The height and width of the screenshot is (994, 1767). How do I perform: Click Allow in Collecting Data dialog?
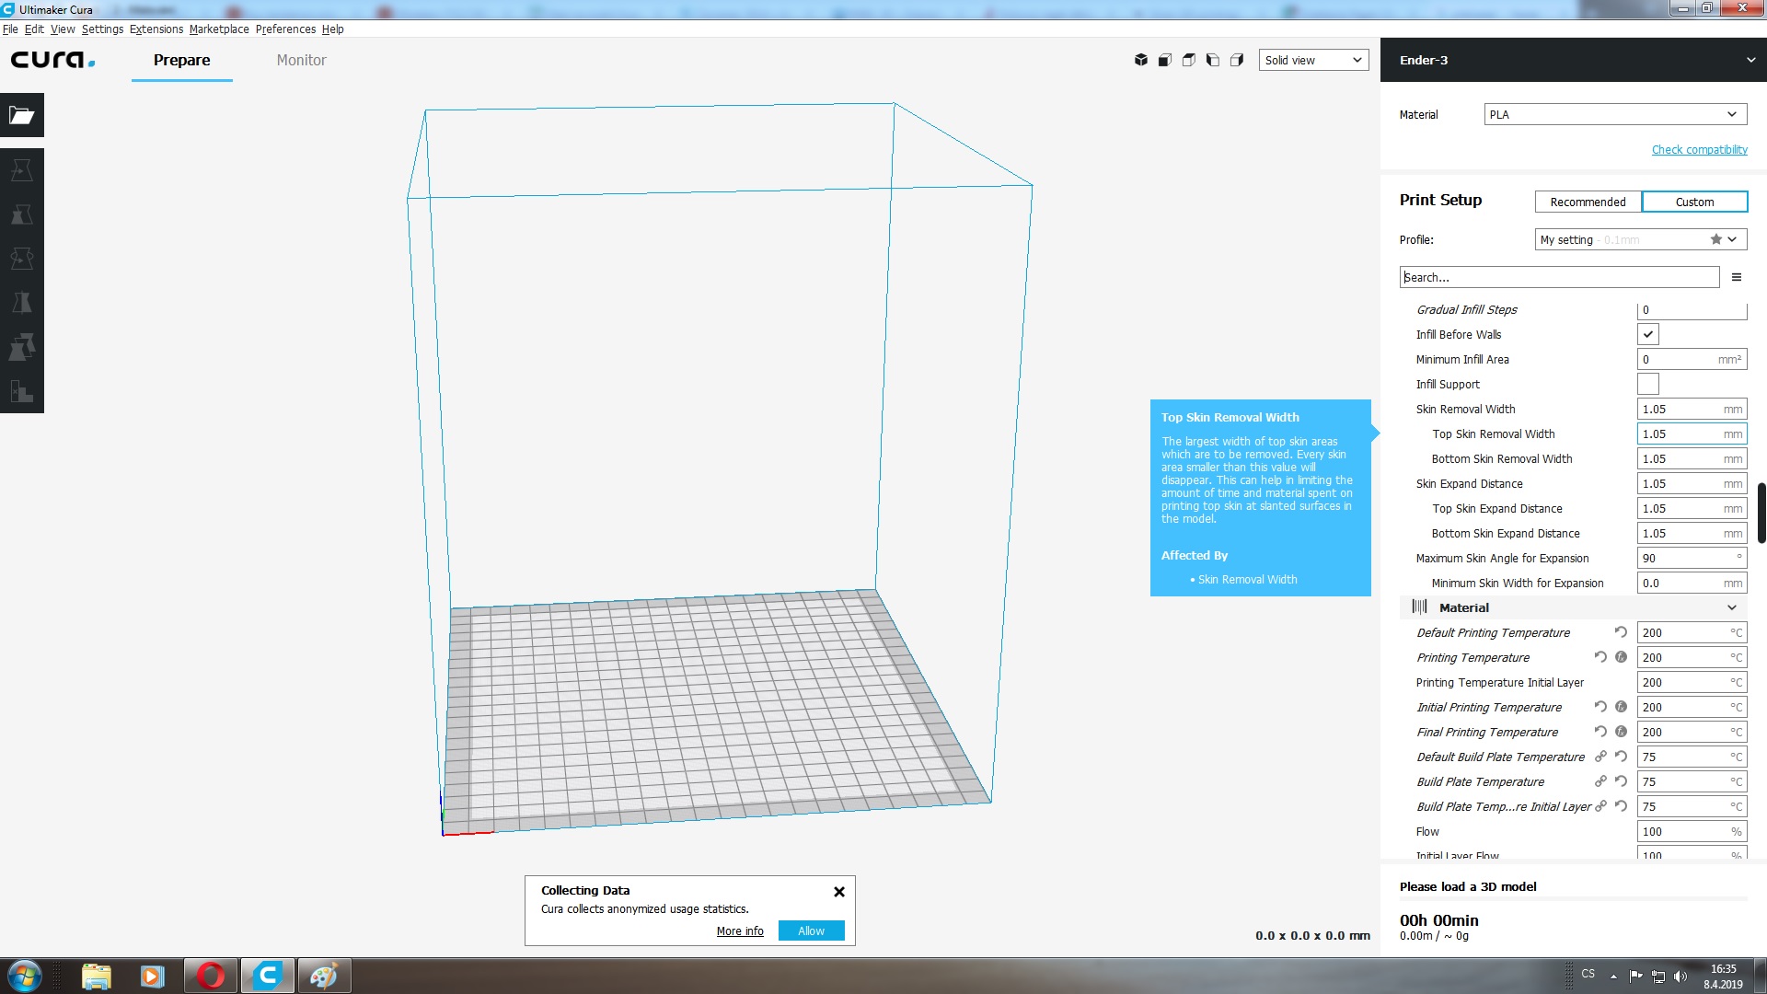811,930
